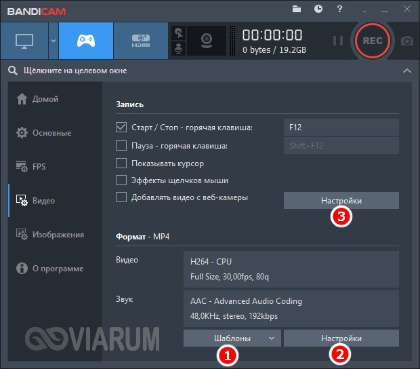Open the Изображения tab
The width and height of the screenshot is (420, 369).
[55, 235]
